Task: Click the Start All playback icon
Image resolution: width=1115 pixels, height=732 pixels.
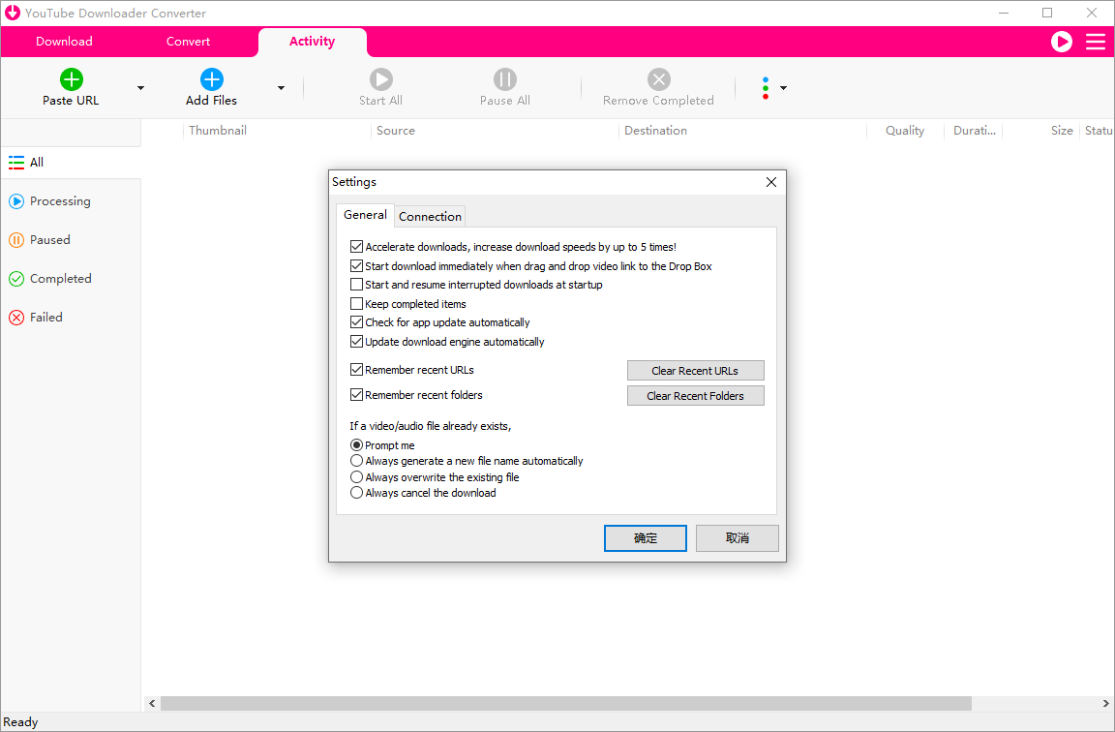Action: [380, 81]
